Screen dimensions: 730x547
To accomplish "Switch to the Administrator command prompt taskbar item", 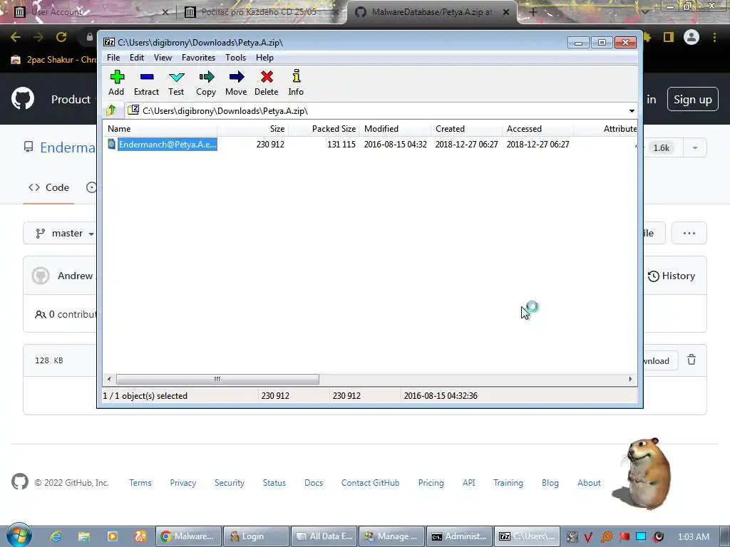I will [460, 536].
